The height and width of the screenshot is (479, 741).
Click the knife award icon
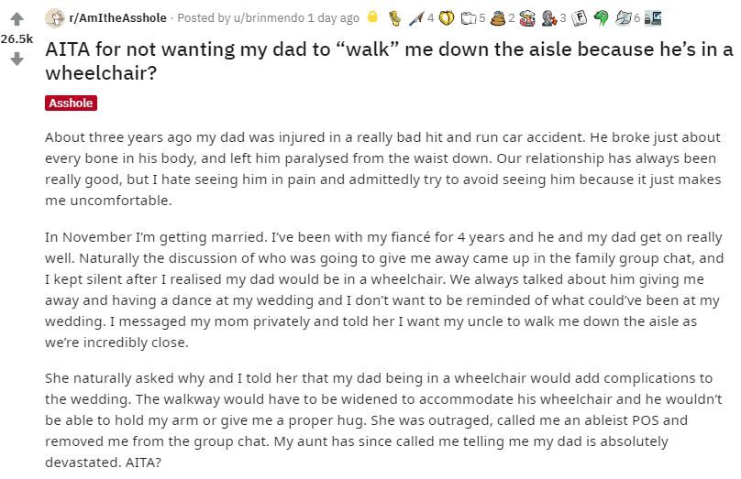coord(416,18)
